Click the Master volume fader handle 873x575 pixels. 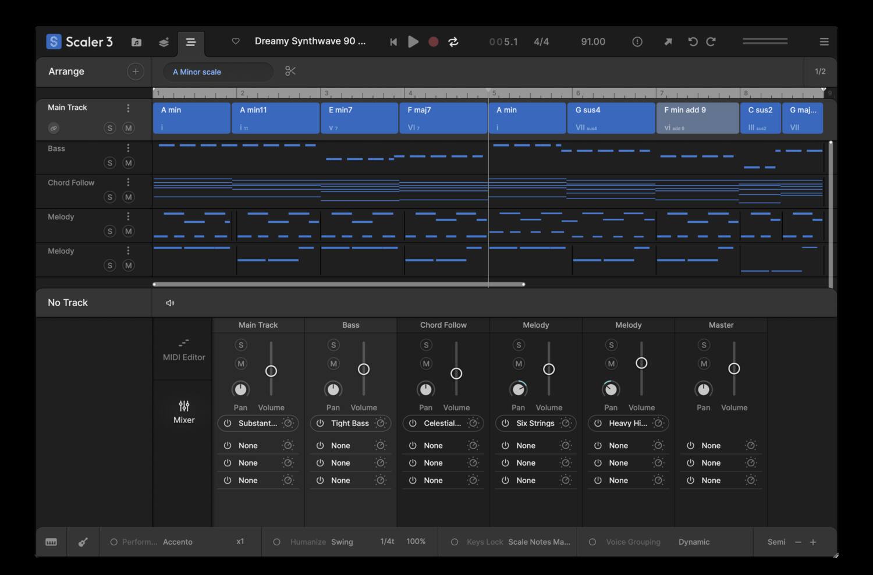(734, 368)
